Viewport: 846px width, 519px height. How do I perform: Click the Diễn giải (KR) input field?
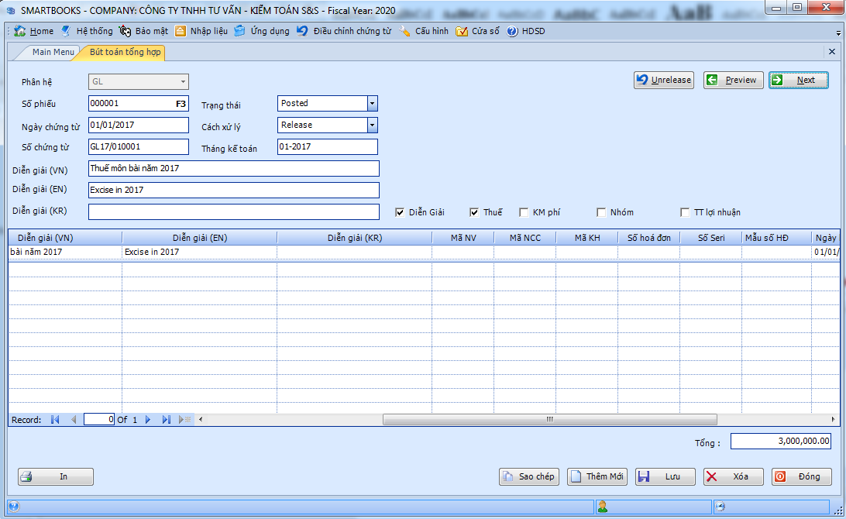pyautogui.click(x=233, y=211)
